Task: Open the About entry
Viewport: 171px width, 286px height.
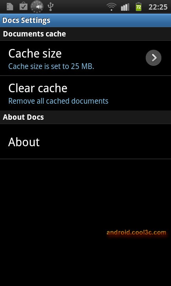Action: pos(85,142)
